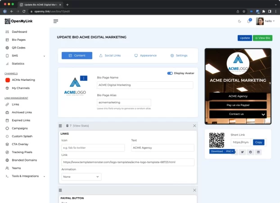The width and height of the screenshot is (280, 203).
Task: Focus the Icon input field
Action: click(x=93, y=148)
